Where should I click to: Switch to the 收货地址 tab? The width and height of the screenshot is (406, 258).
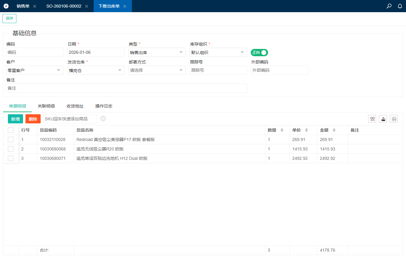point(75,106)
